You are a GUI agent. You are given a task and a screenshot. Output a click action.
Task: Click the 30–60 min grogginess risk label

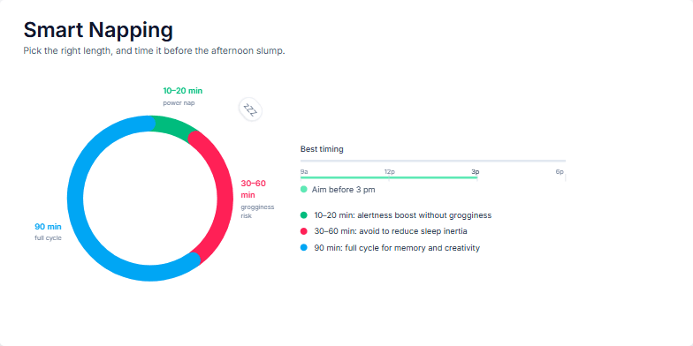pos(257,199)
